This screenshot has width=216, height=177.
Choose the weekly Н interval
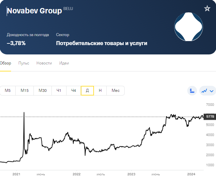click(x=100, y=91)
